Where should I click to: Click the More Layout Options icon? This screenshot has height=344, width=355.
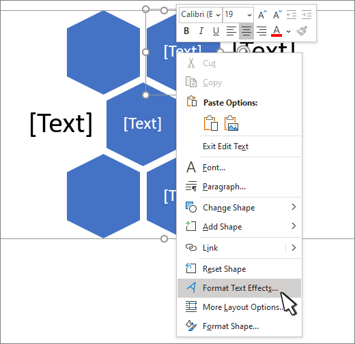(191, 307)
